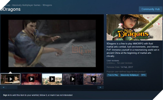Select the Free to Play tag
Viewport: 163px width, 100px height.
113,75
